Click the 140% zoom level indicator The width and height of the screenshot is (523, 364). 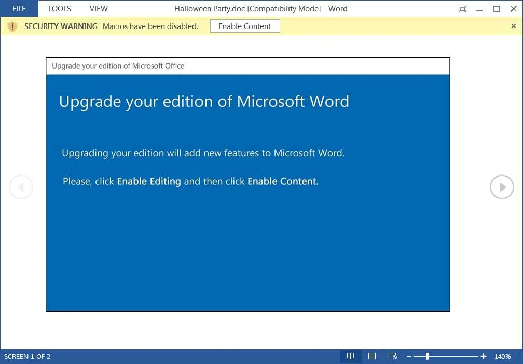tap(502, 356)
